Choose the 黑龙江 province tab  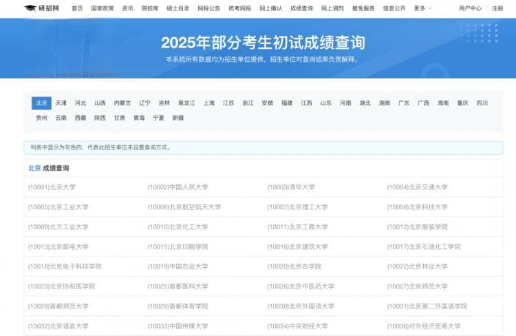click(186, 103)
